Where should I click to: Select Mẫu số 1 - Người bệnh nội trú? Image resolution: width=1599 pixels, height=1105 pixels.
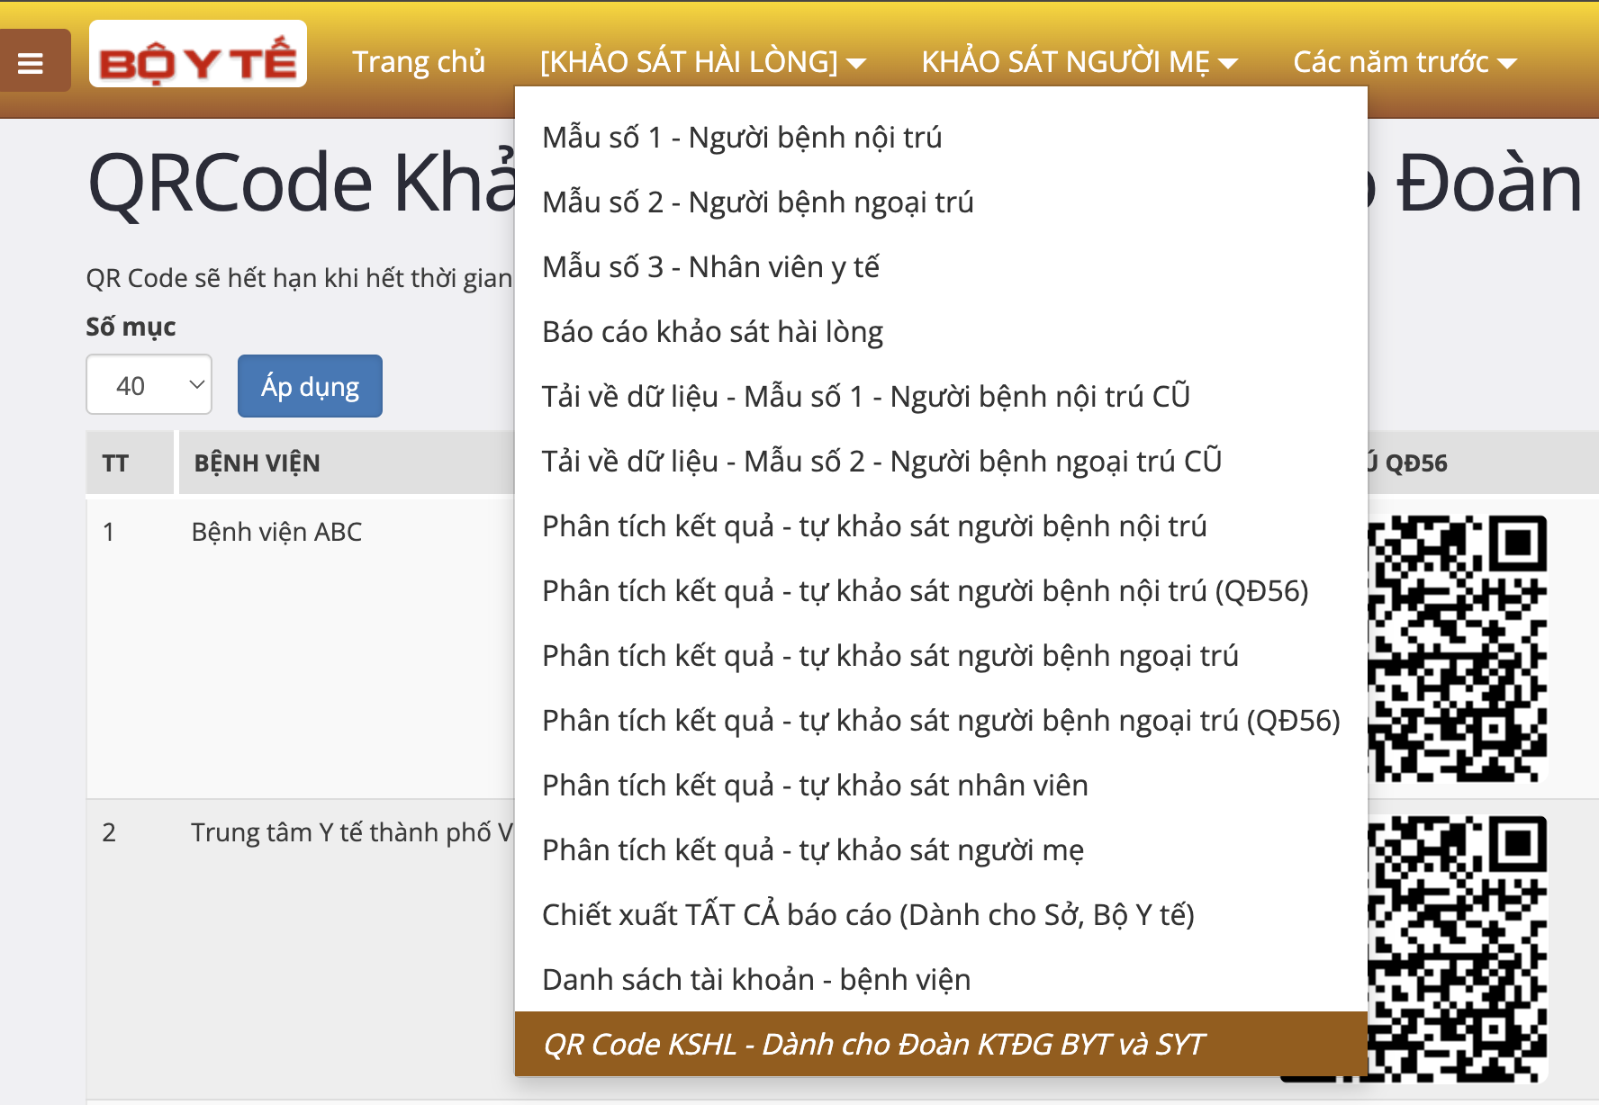click(x=742, y=138)
